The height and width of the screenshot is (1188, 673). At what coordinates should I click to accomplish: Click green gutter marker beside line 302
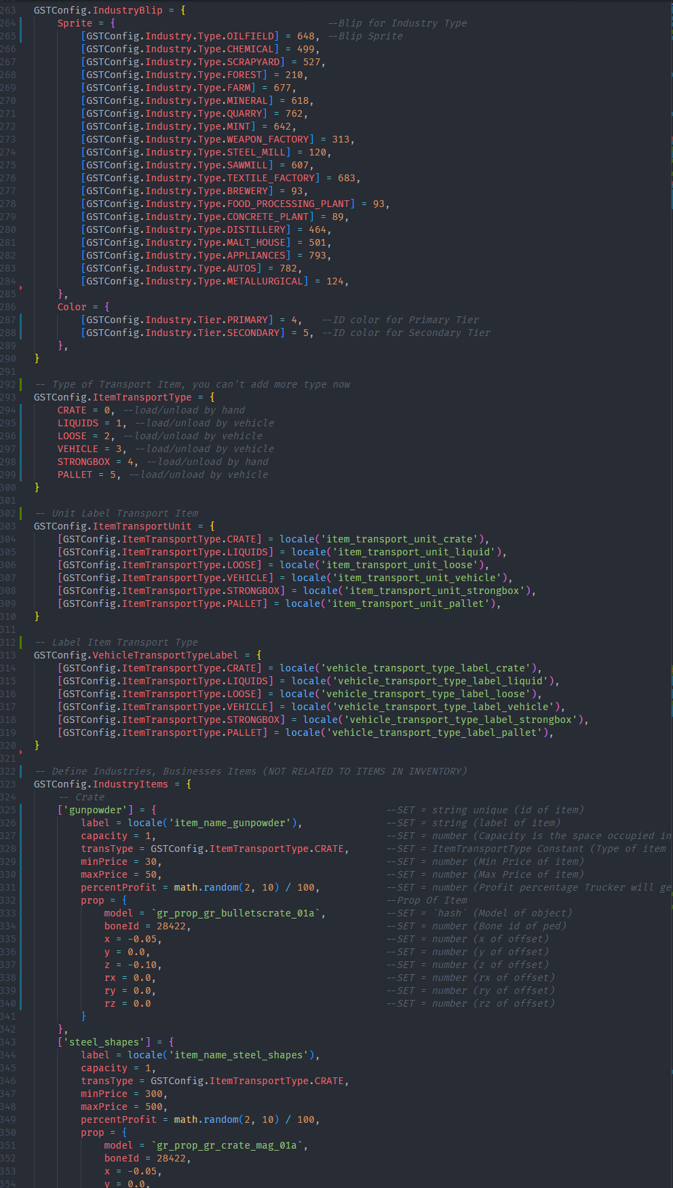(20, 513)
